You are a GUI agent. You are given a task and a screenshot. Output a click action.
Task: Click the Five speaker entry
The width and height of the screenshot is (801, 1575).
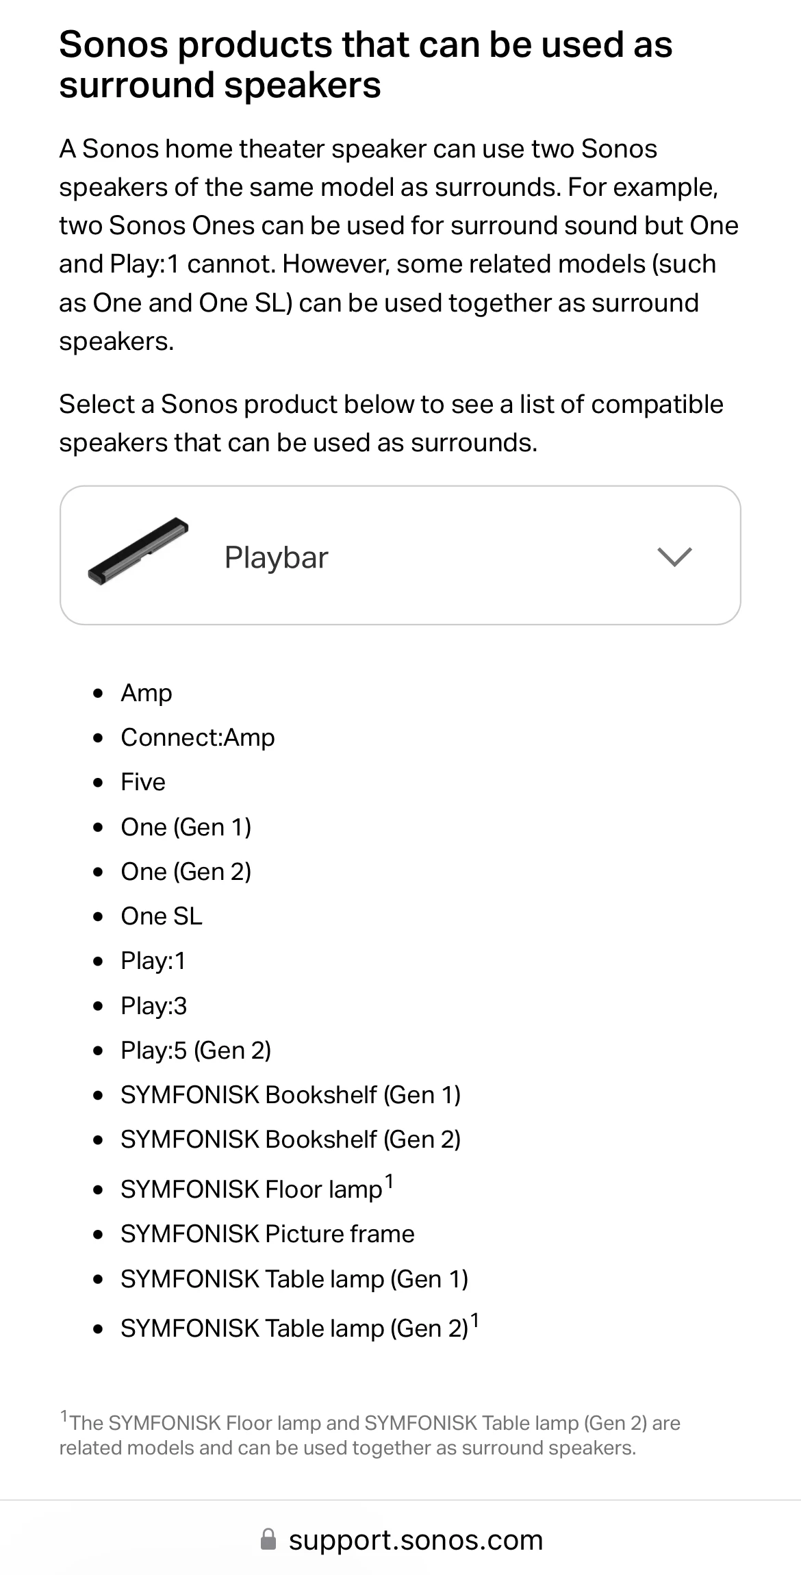143,782
